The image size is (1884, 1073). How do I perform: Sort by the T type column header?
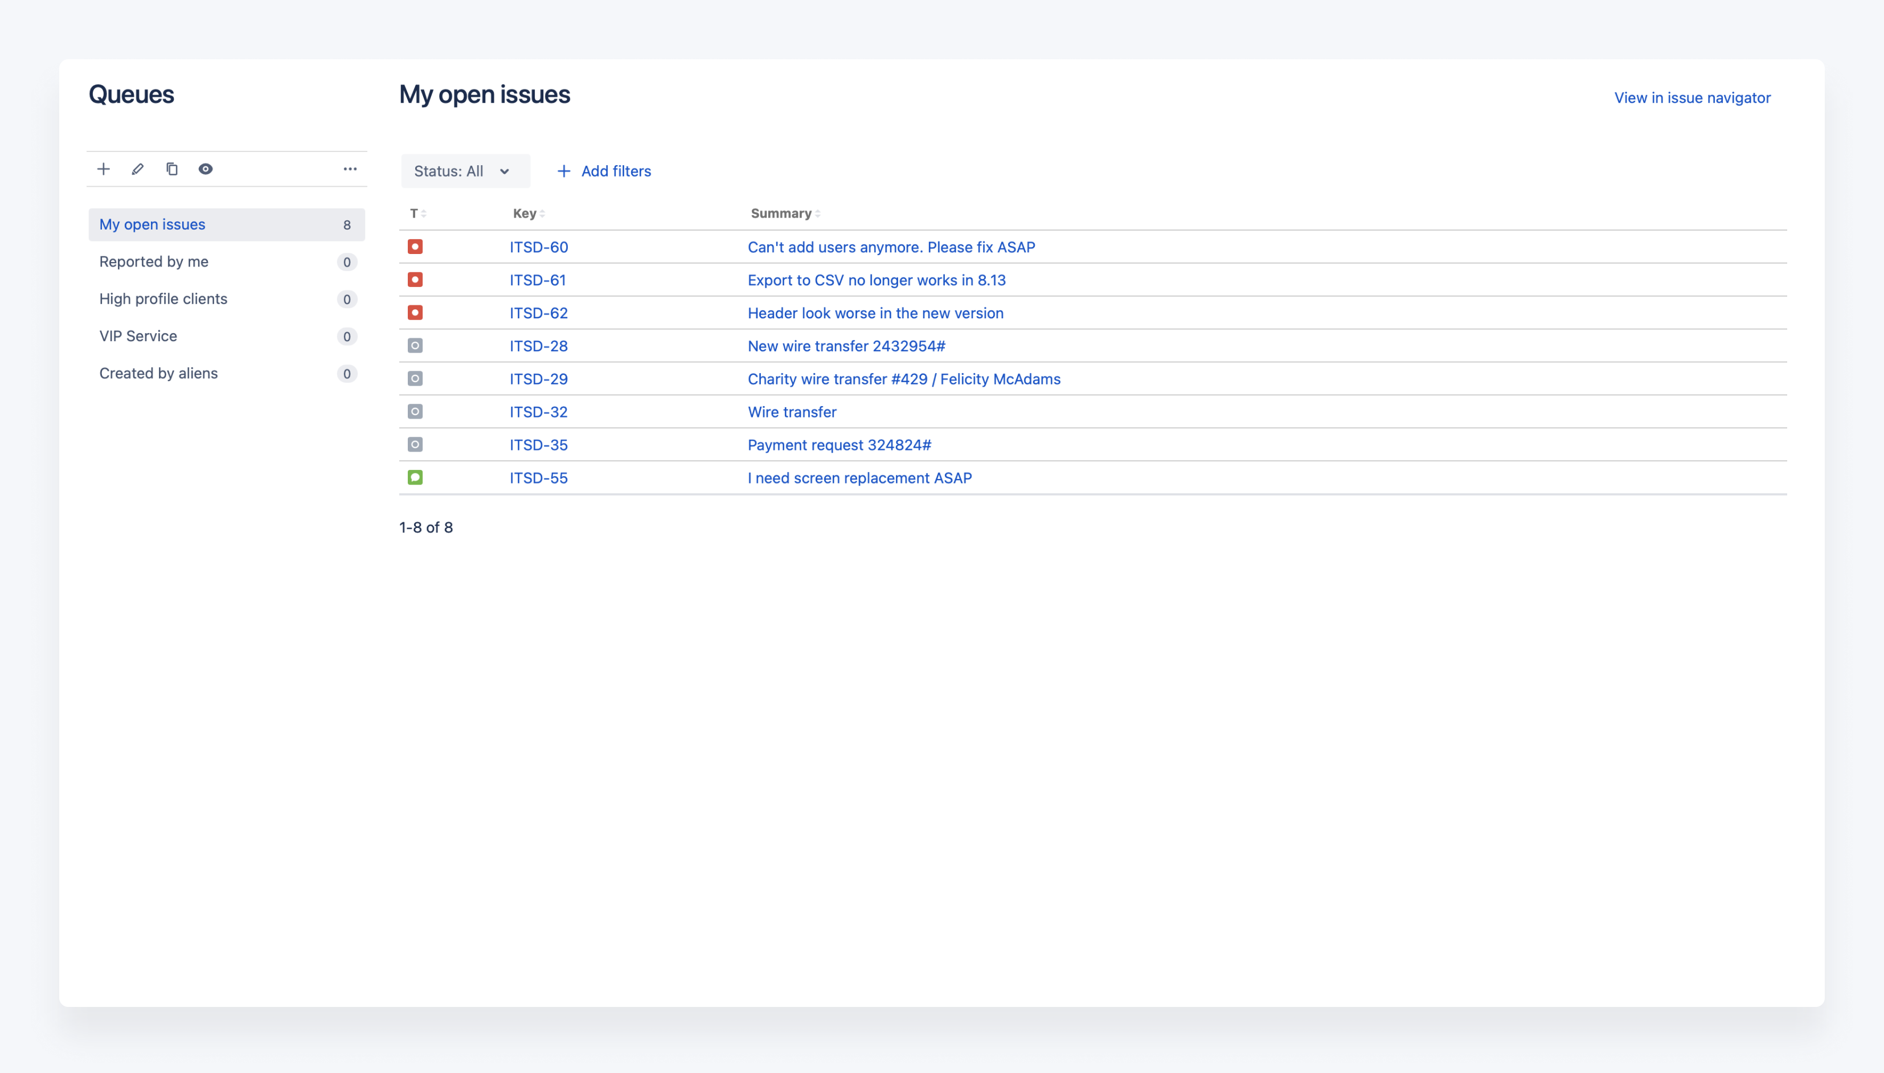[418, 214]
